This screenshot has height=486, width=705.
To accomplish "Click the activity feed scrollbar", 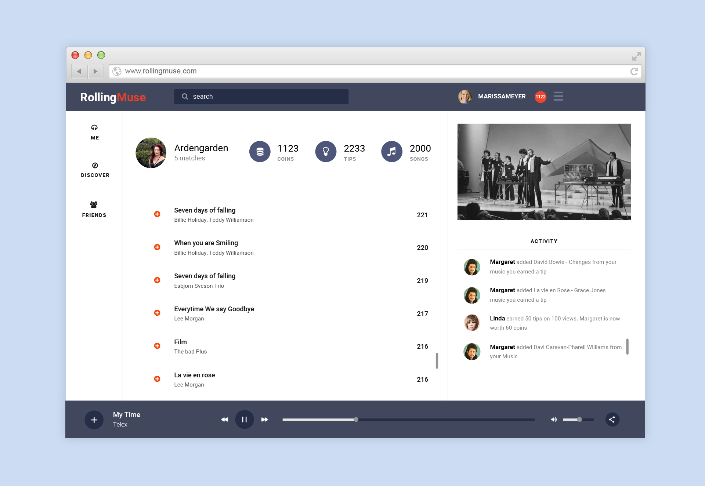I will point(627,347).
